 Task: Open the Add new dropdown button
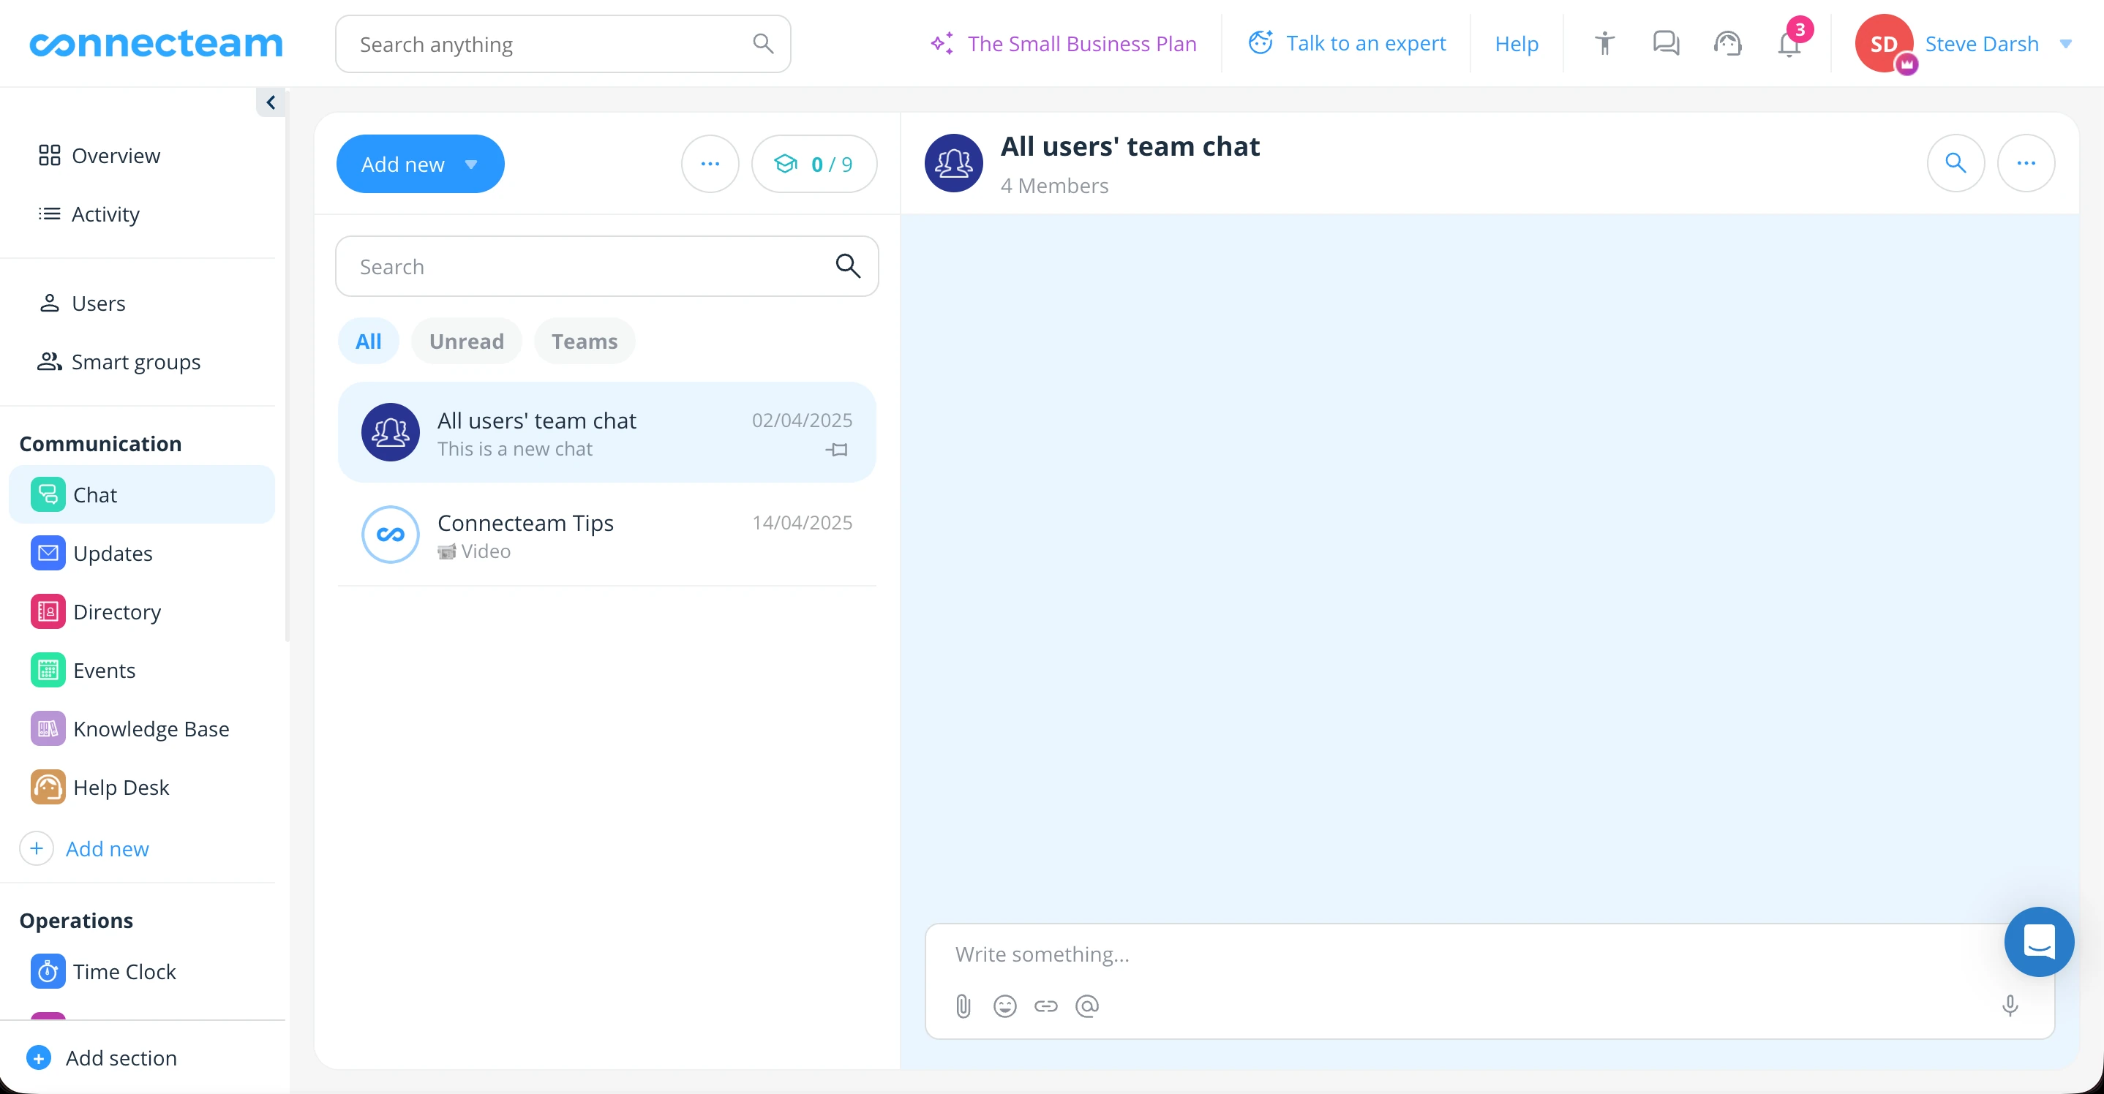tap(420, 164)
